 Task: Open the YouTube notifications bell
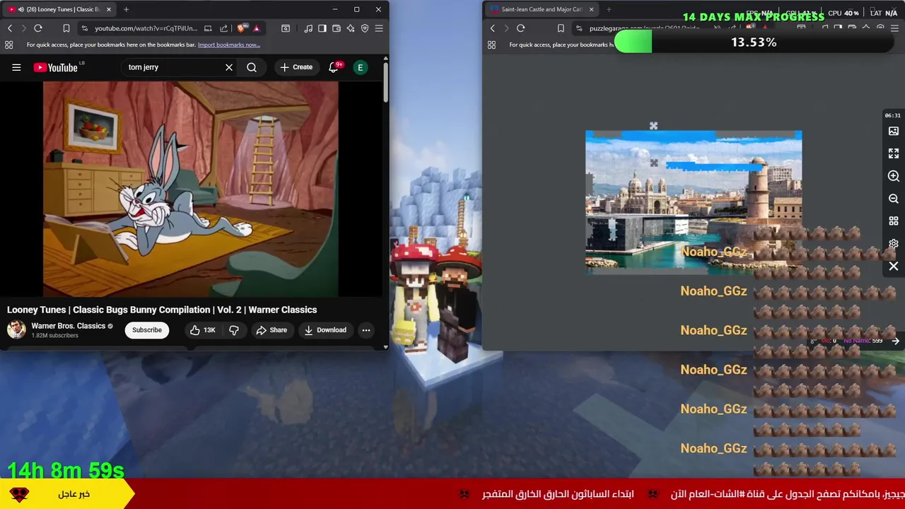pos(334,67)
